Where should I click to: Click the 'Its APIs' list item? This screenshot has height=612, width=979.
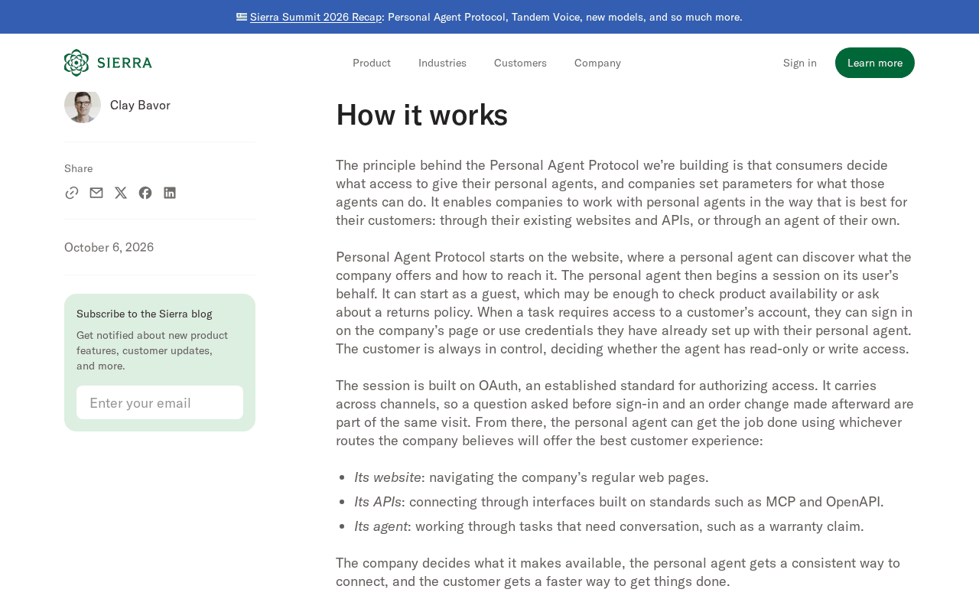click(x=619, y=502)
